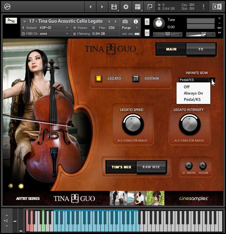Solo the instrument with S button
Screen dimensions: 226x234
point(147,22)
